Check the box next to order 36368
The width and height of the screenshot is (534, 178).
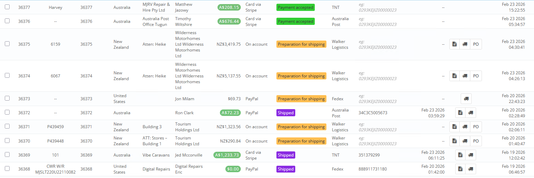7,168
